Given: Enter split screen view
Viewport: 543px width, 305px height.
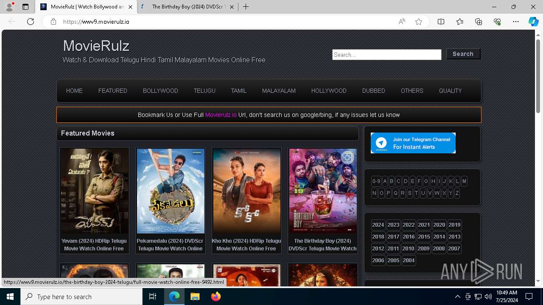Looking at the screenshot, I should 441,22.
